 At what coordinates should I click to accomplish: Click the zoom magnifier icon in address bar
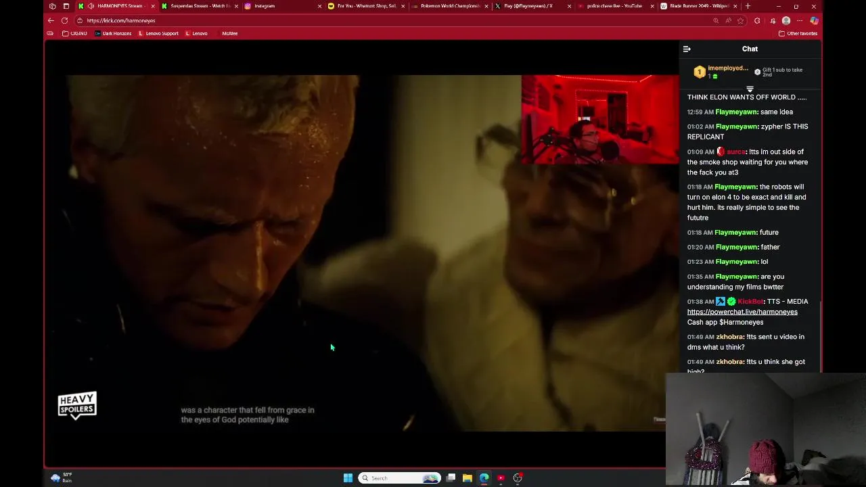(x=716, y=20)
